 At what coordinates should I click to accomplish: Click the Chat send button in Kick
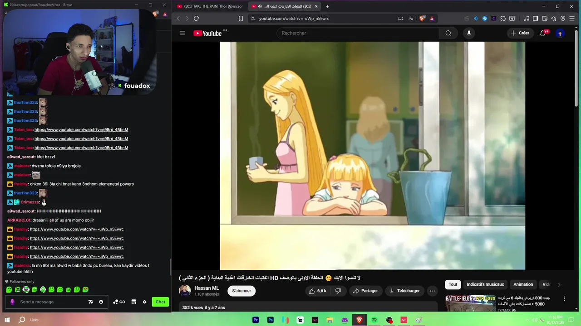point(160,302)
